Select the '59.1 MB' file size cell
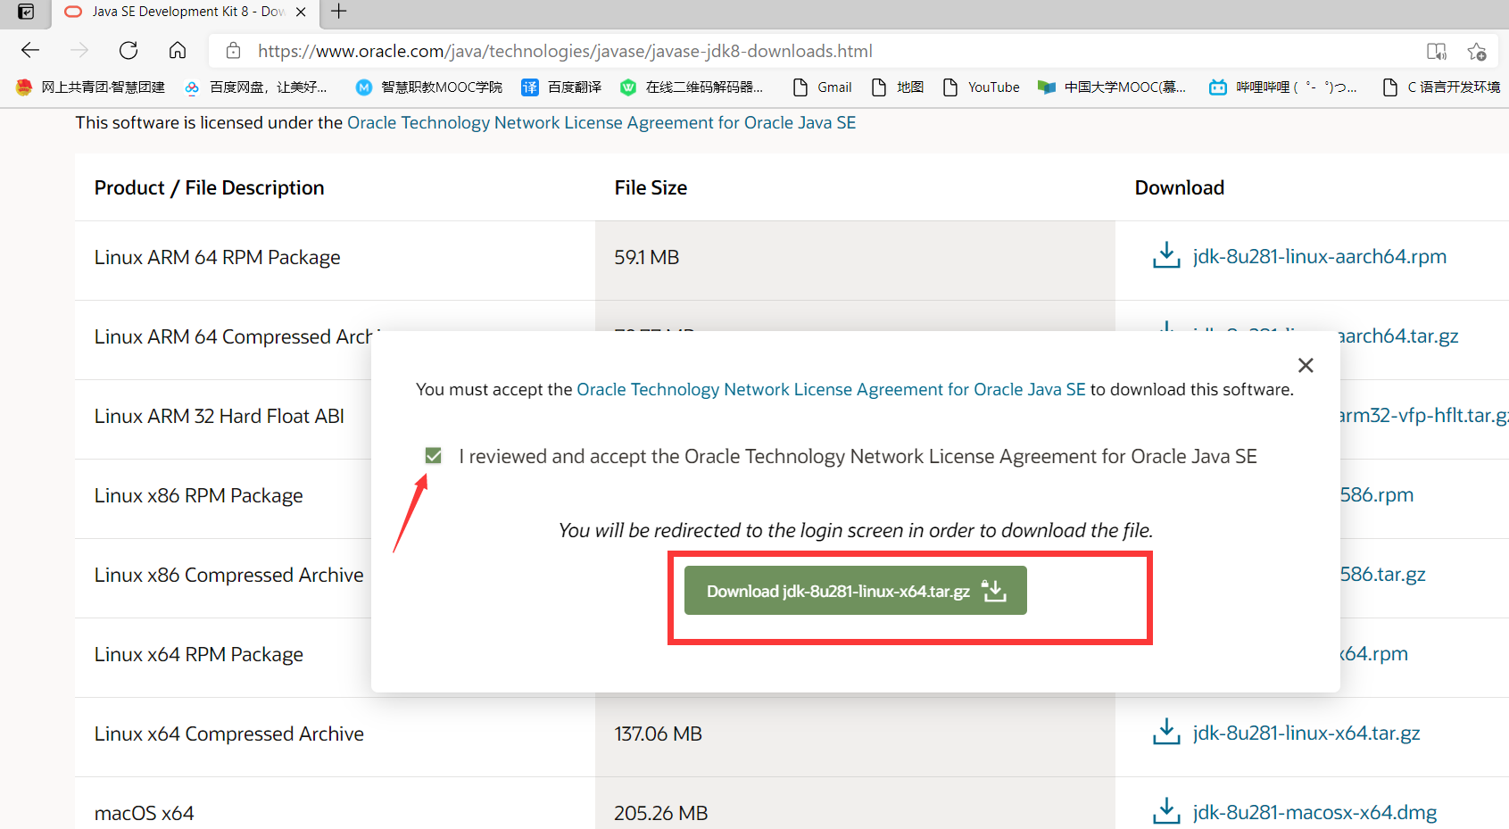The width and height of the screenshot is (1509, 829). pos(647,257)
